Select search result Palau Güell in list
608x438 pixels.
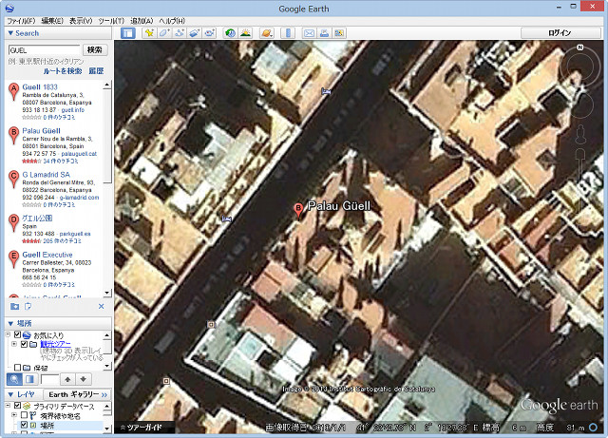pos(41,131)
